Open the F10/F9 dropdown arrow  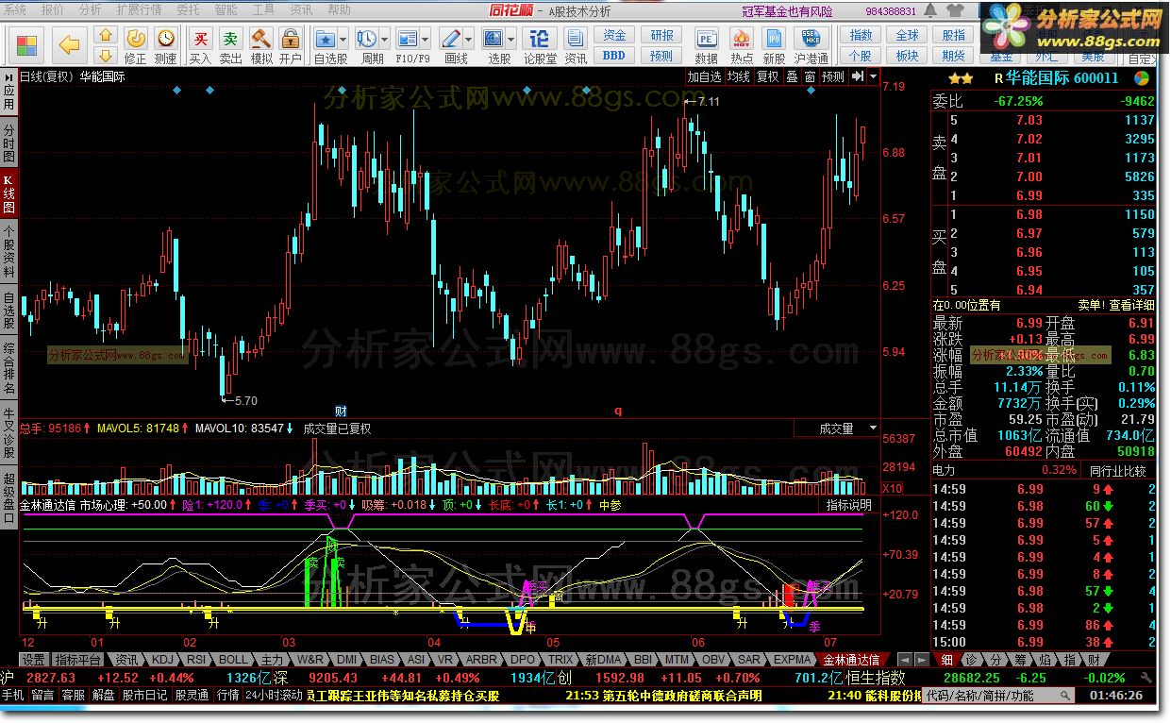tap(426, 40)
